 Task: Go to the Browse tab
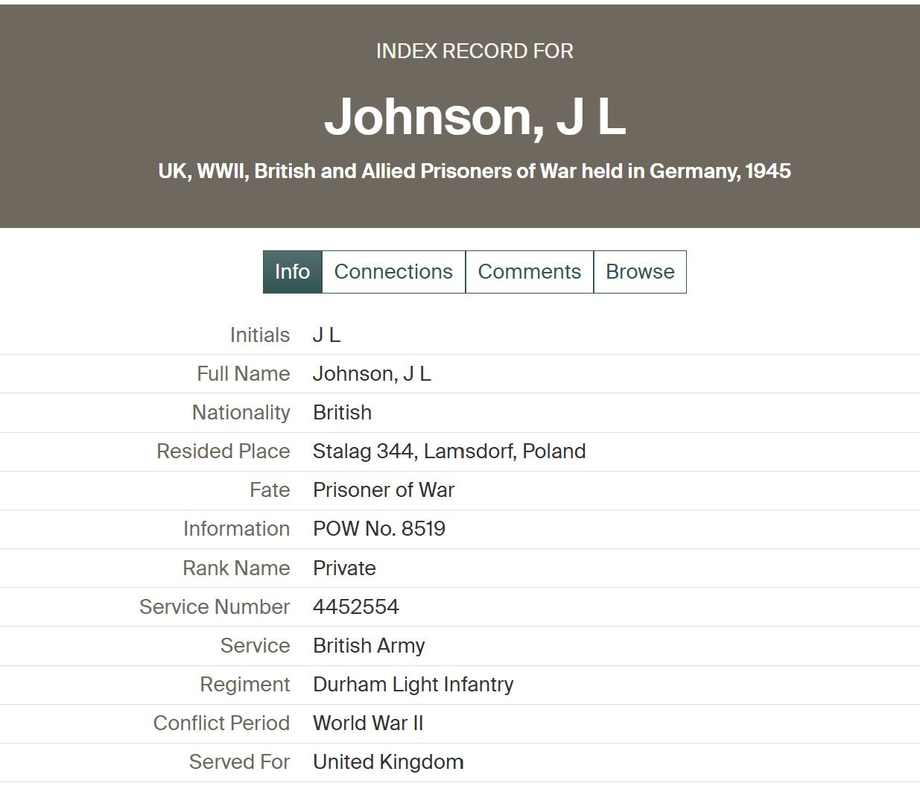click(639, 272)
